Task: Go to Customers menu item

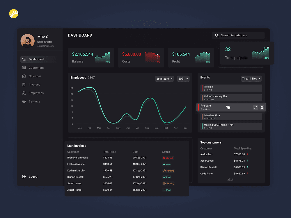Action: click(36, 68)
